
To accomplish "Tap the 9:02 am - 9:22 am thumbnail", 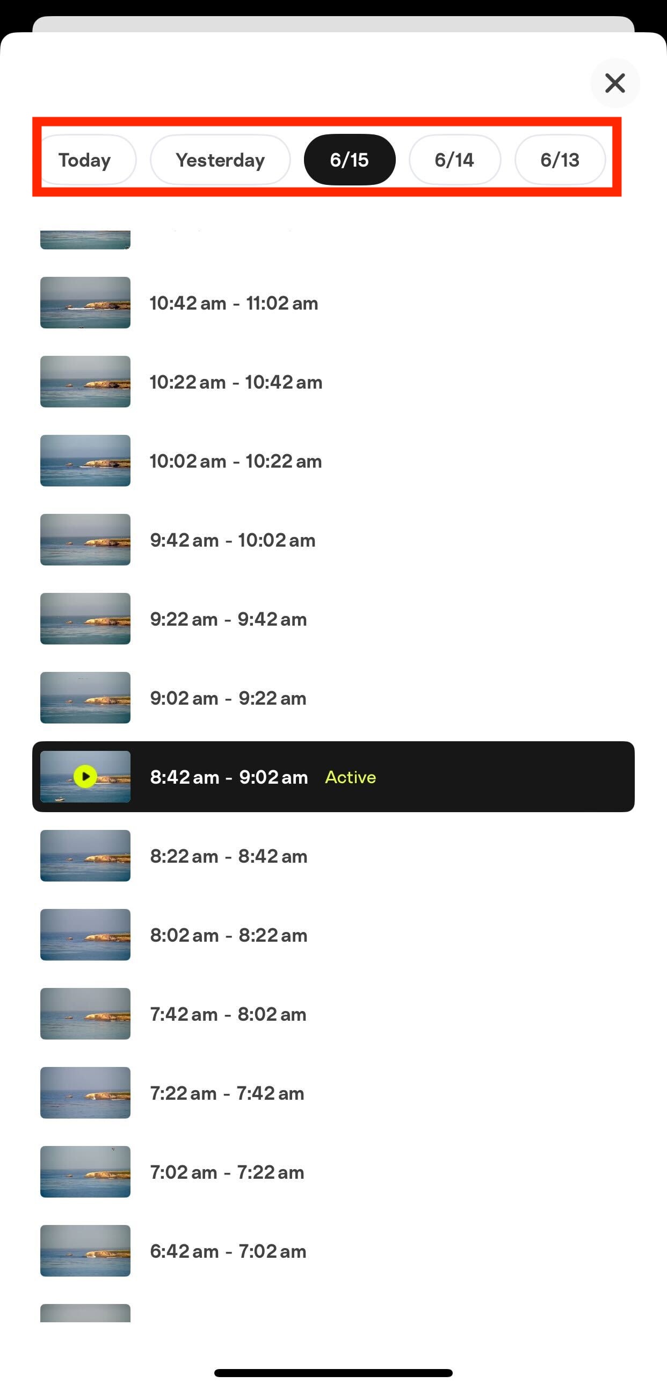I will [x=85, y=698].
